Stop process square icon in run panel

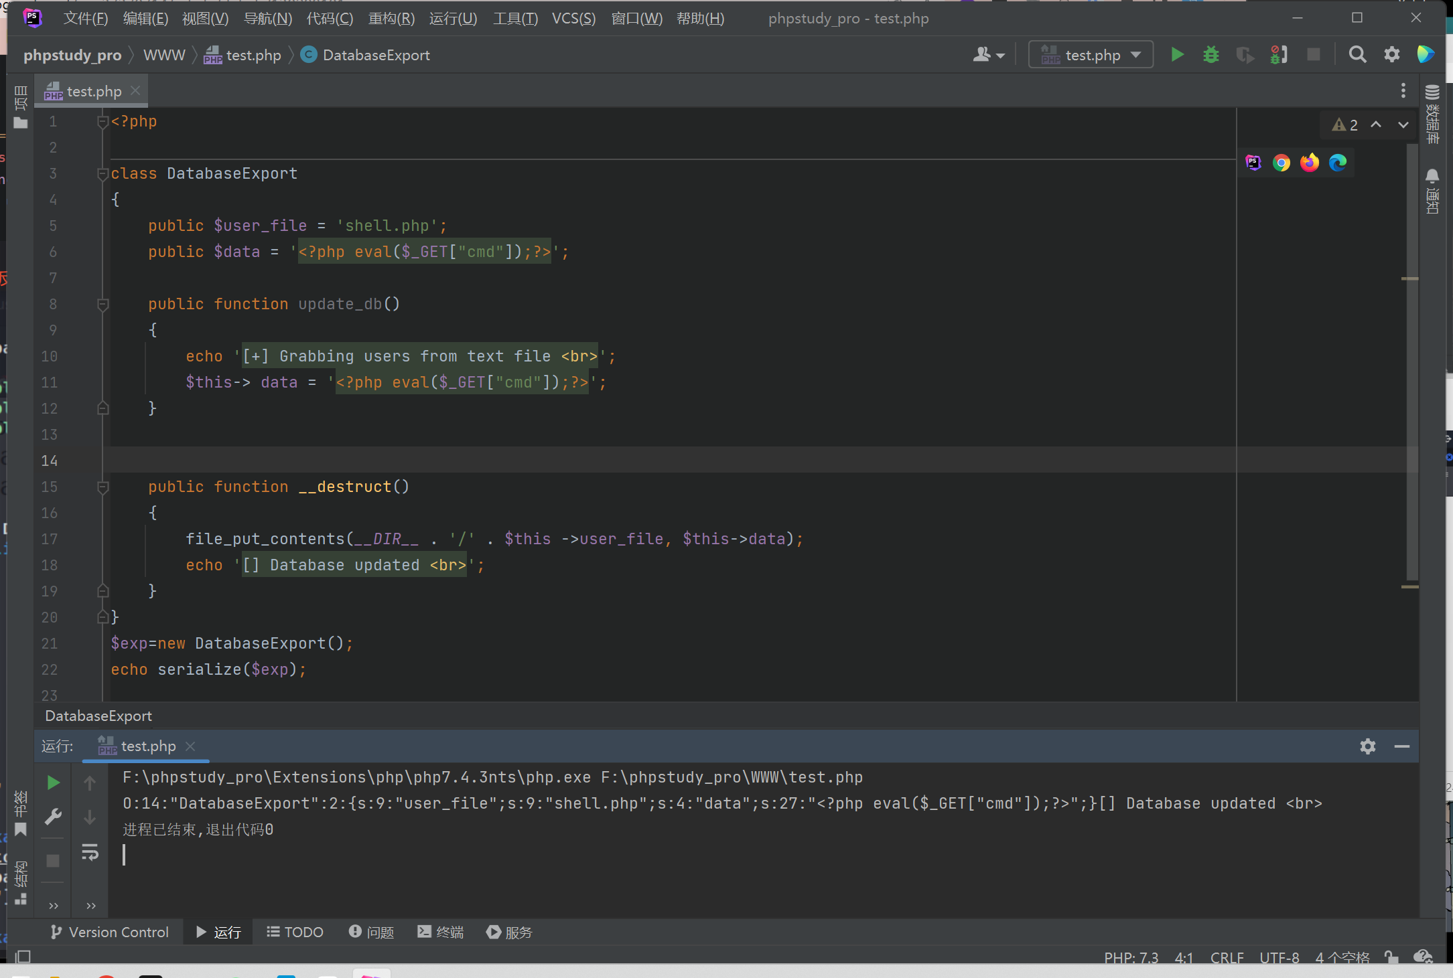point(53,860)
